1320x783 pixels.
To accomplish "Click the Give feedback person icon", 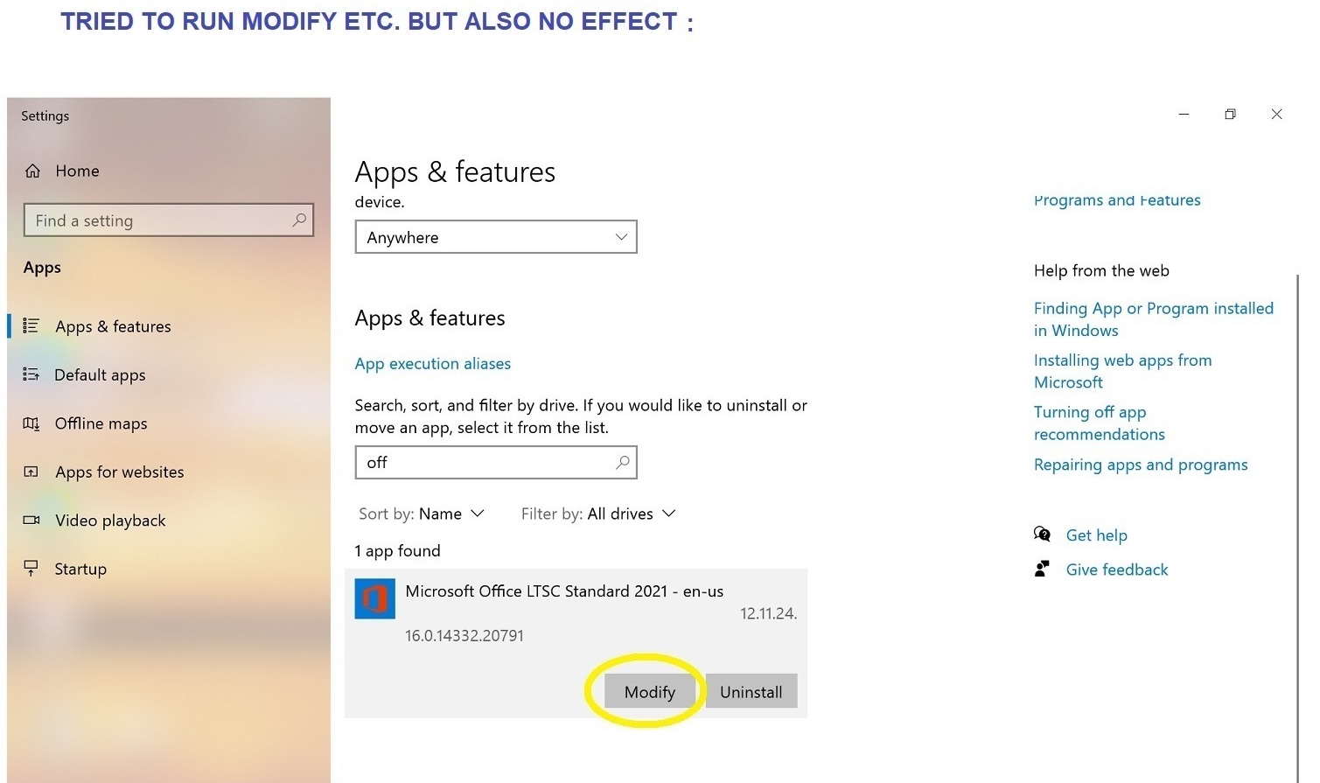I will (1042, 569).
